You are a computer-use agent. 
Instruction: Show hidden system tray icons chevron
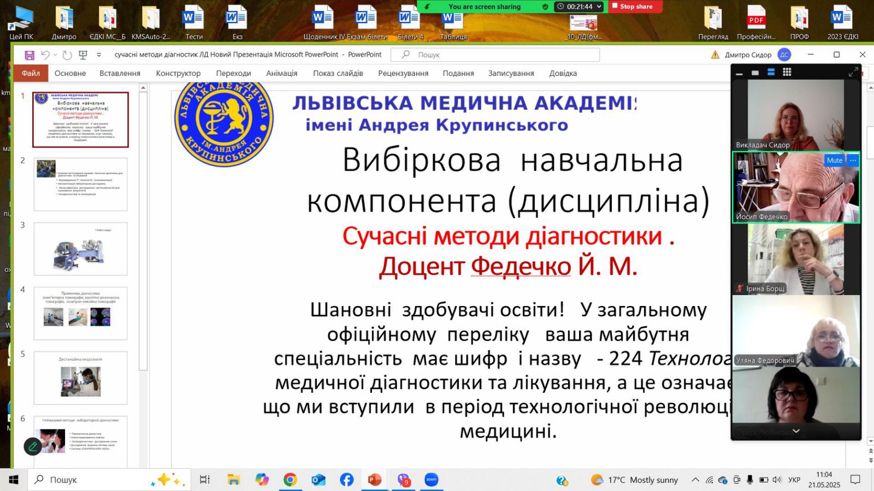(x=695, y=480)
